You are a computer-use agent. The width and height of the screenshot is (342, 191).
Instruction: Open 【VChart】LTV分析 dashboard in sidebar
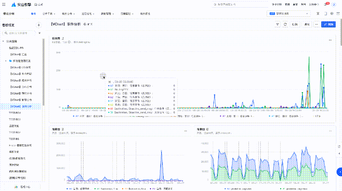21,68
